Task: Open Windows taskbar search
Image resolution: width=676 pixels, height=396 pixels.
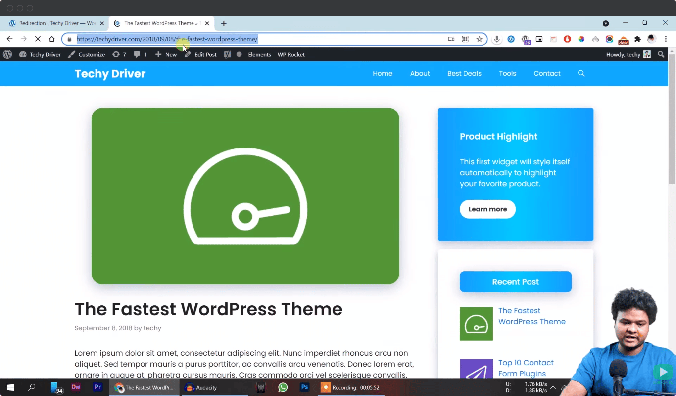Action: point(32,387)
